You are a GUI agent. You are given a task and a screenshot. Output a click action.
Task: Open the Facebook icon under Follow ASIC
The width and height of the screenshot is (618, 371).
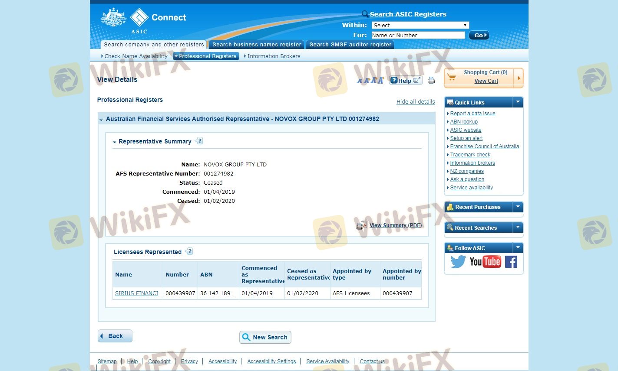click(x=511, y=262)
